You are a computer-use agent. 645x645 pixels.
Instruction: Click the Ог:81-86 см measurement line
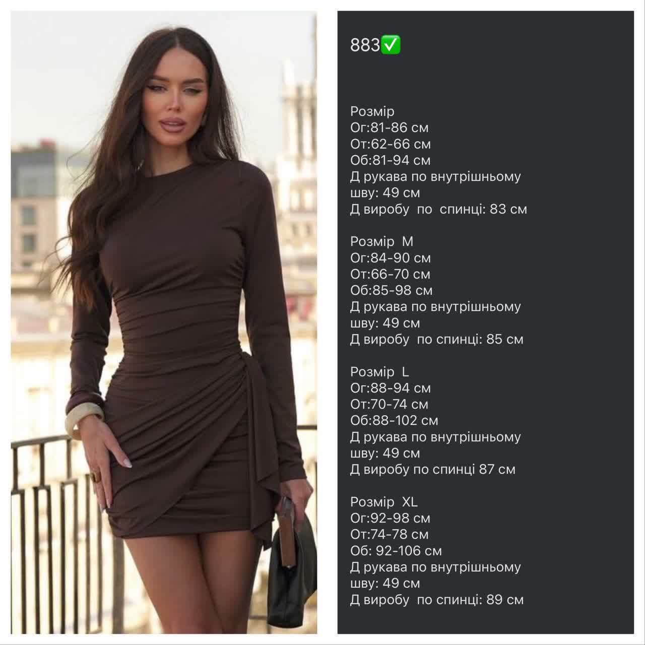pyautogui.click(x=390, y=127)
